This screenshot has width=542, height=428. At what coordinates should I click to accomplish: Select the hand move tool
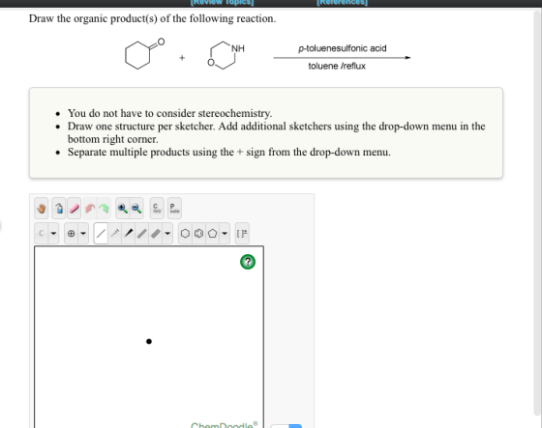pyautogui.click(x=42, y=209)
